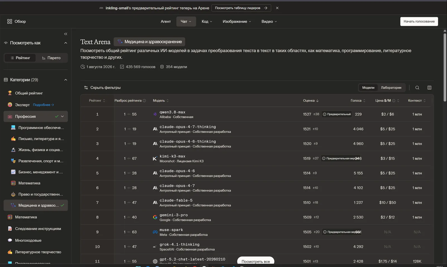The image size is (447, 267).
Task: Click the clipboard icon for Следование инструкциям
Action: pyautogui.click(x=10, y=229)
